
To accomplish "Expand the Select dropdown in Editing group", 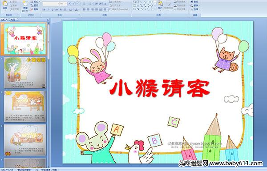I will pyautogui.click(x=195, y=9).
